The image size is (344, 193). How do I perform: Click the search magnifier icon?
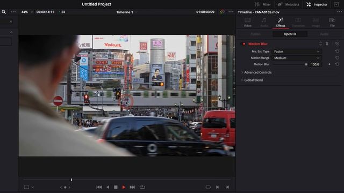[4, 12]
